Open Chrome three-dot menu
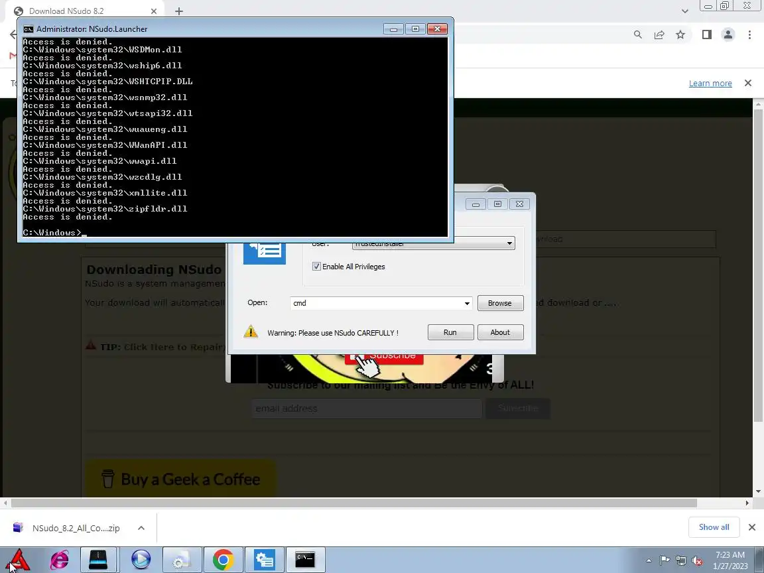764x573 pixels. pyautogui.click(x=749, y=34)
